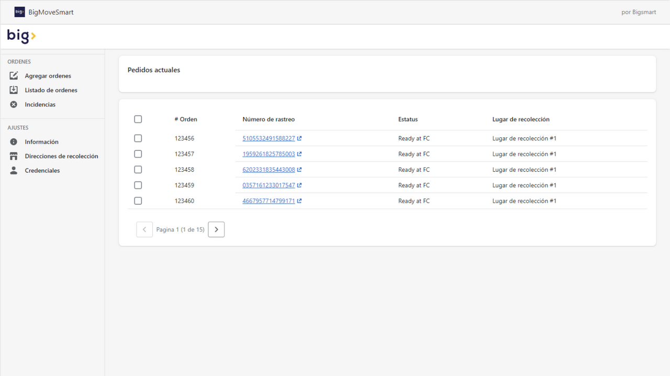Screen dimensions: 670x376
Task: Click the Listado de ordenes download icon
Action: [x=14, y=90]
